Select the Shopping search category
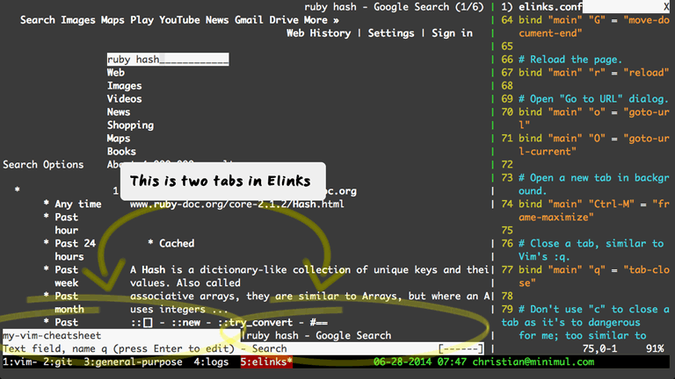The width and height of the screenshot is (675, 379). click(130, 125)
